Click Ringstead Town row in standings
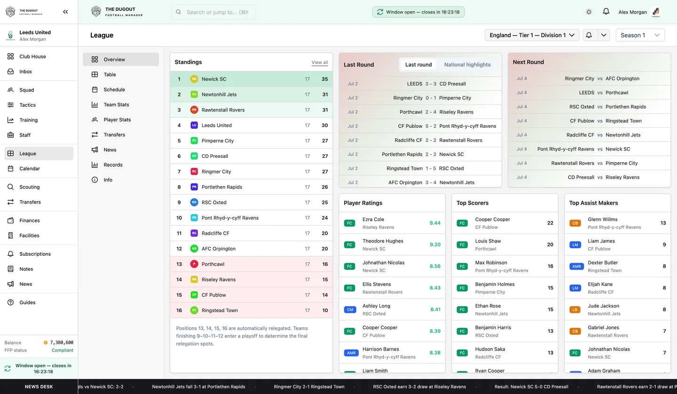Image resolution: width=677 pixels, height=394 pixels. pos(251,310)
